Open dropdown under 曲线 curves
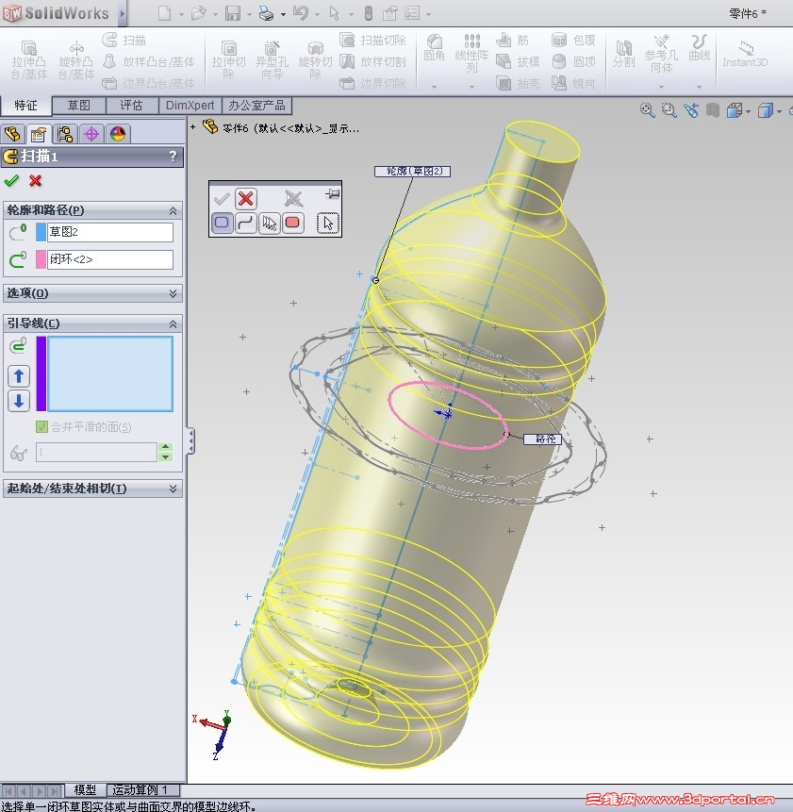The height and width of the screenshot is (812, 793). click(700, 87)
